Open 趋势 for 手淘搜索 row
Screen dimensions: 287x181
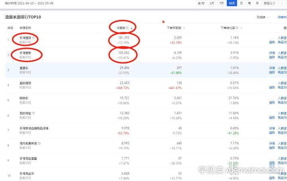pyautogui.click(x=272, y=57)
